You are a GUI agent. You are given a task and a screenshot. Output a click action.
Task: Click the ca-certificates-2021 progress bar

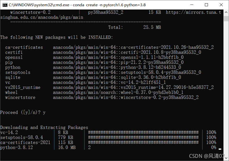pos(143,142)
